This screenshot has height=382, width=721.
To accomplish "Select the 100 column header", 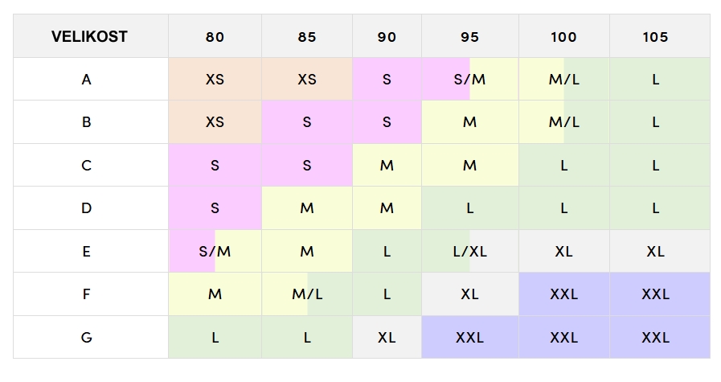I will pos(563,36).
